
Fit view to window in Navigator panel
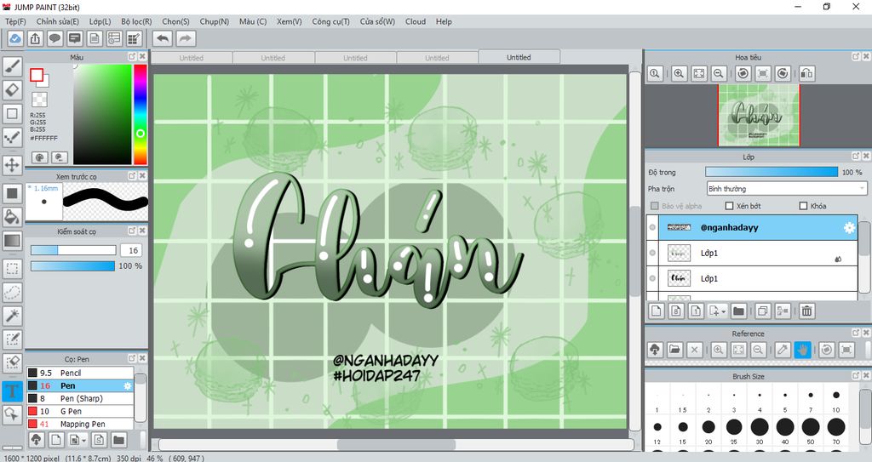tap(699, 73)
